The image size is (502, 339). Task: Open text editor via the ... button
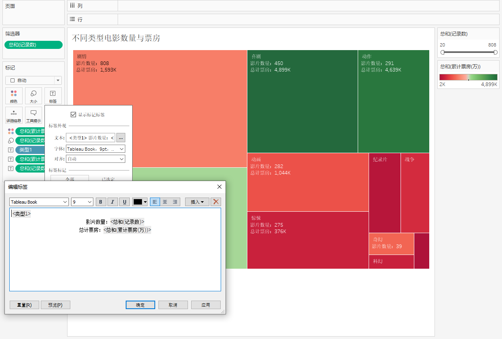click(121, 138)
